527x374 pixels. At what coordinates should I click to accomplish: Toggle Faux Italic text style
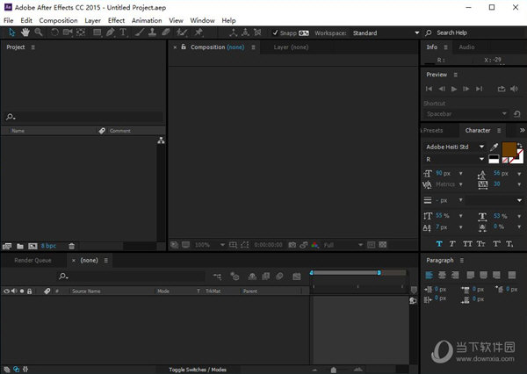tap(452, 243)
